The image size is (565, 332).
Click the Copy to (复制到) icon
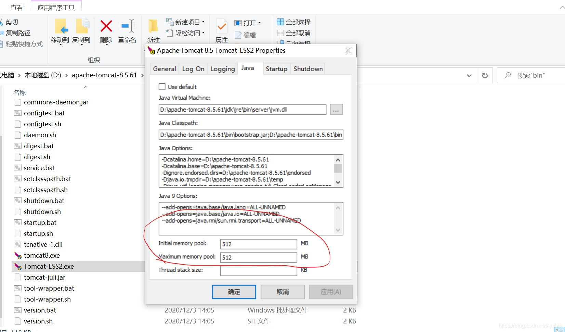pos(82,27)
